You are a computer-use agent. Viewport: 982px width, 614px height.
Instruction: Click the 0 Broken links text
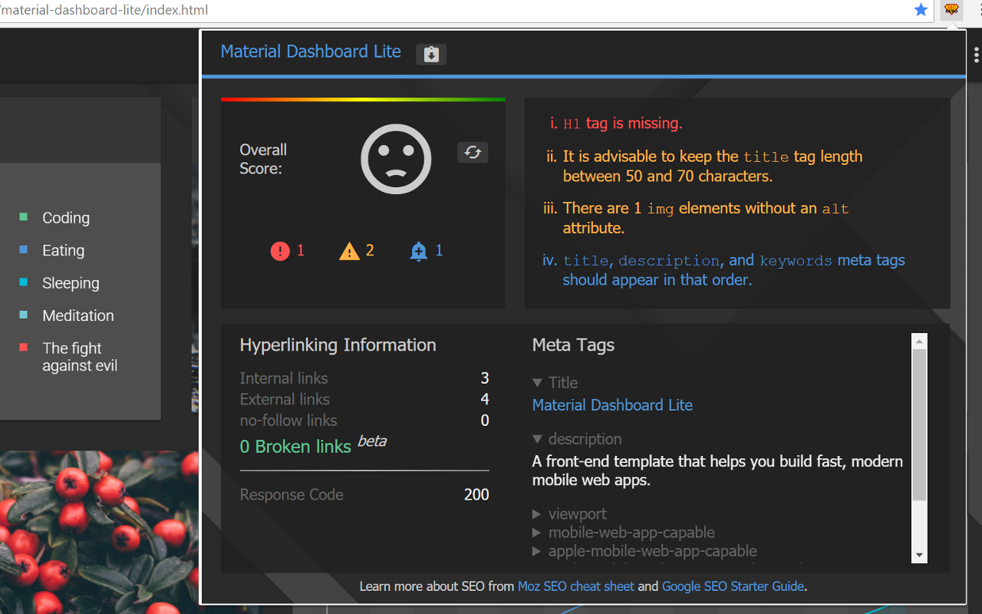click(295, 447)
